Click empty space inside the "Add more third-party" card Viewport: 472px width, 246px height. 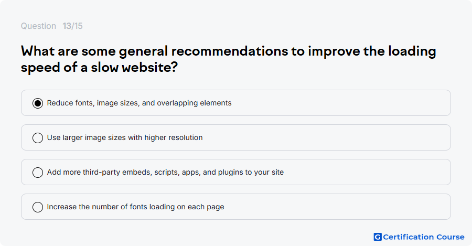[x=367, y=172]
